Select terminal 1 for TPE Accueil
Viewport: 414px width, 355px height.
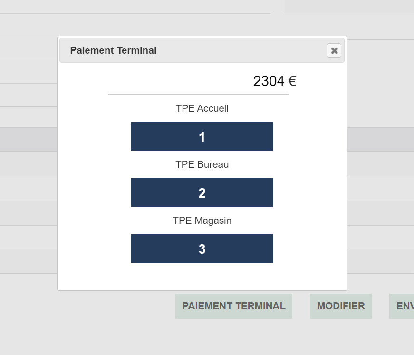click(202, 137)
